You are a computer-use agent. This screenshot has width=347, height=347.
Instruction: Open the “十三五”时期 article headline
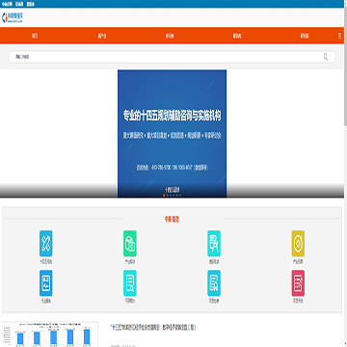point(153,328)
